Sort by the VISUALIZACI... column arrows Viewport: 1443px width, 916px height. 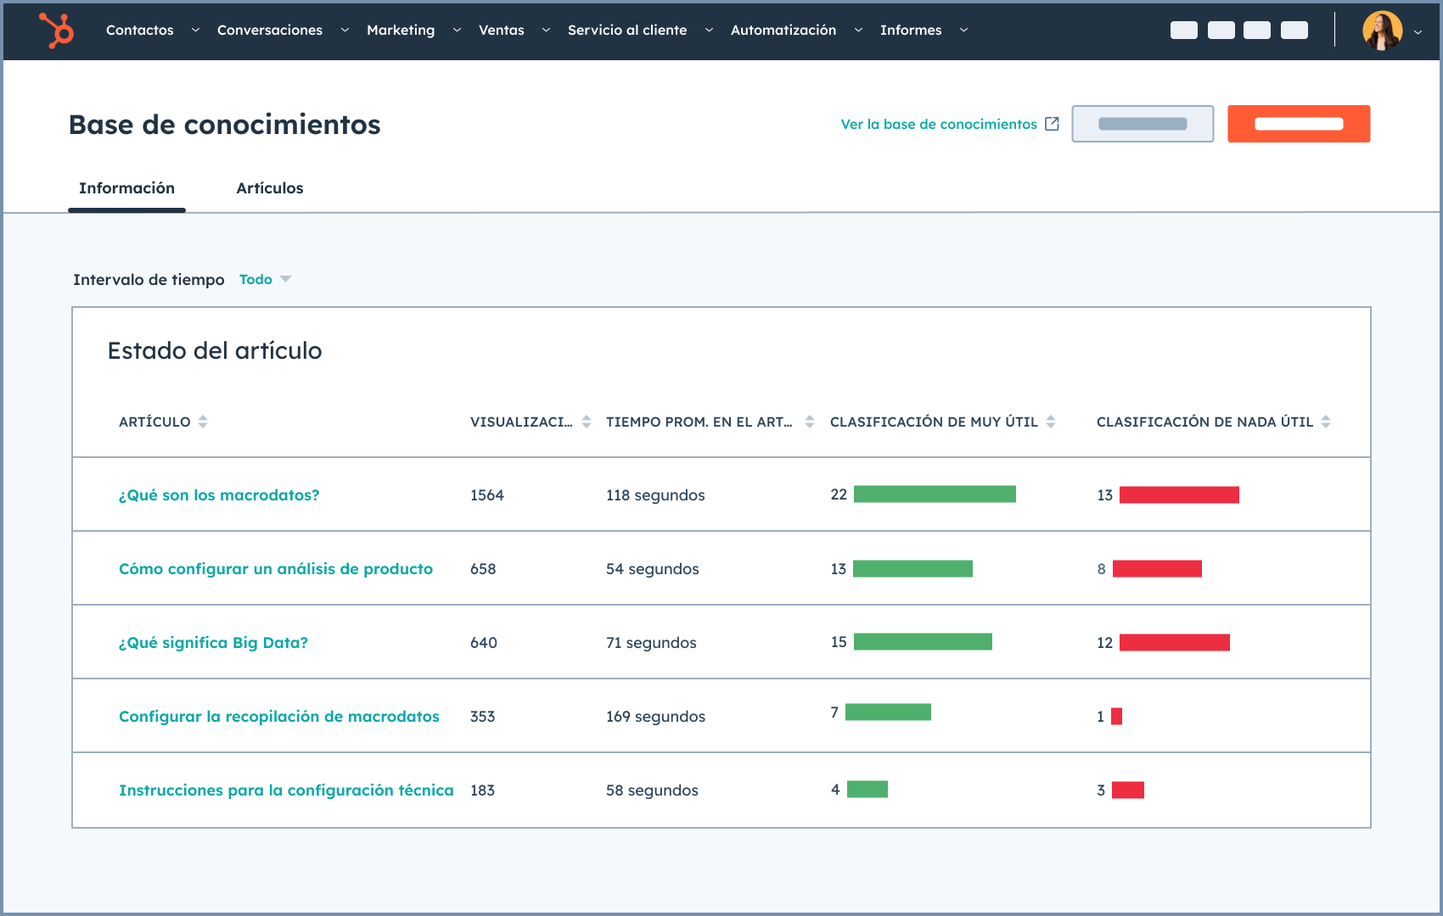click(587, 422)
